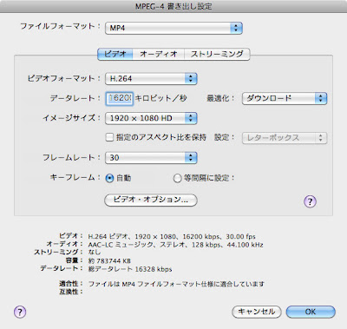
Task: Enable 指定のアスペクト比を保持 checkbox
Action: coord(109,137)
